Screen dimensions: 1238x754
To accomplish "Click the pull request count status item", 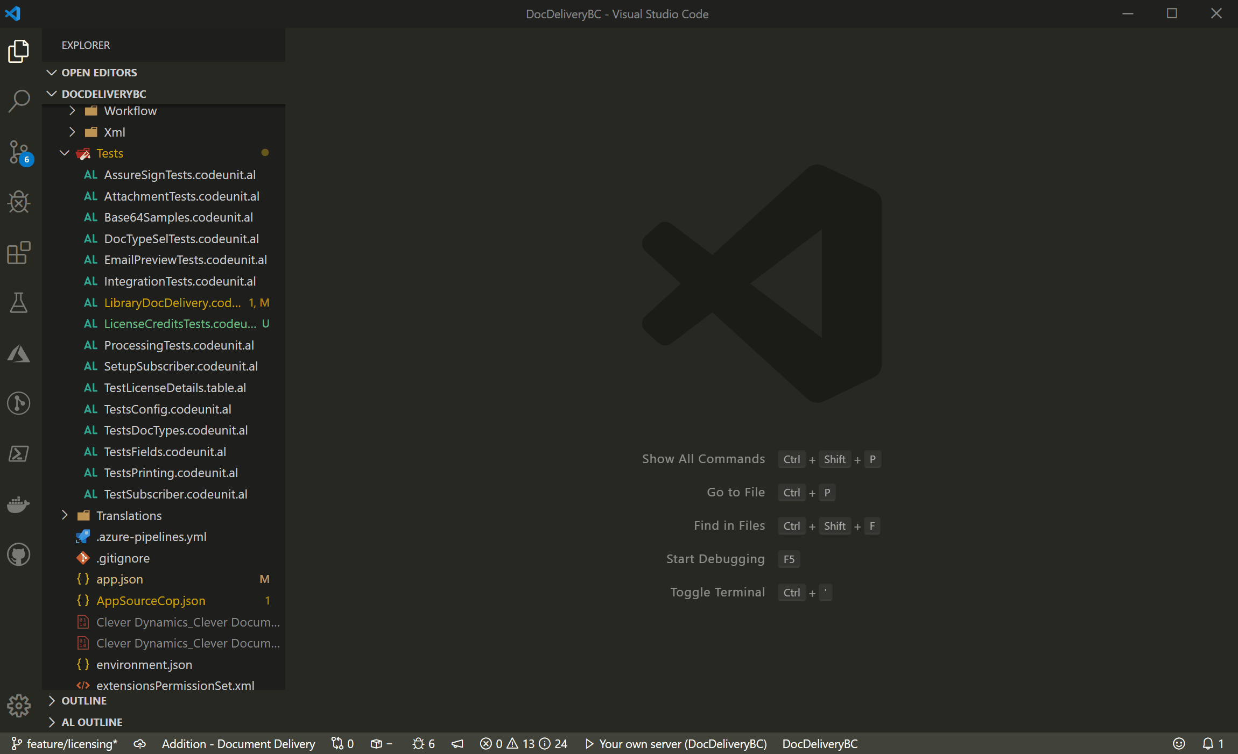I will (343, 744).
